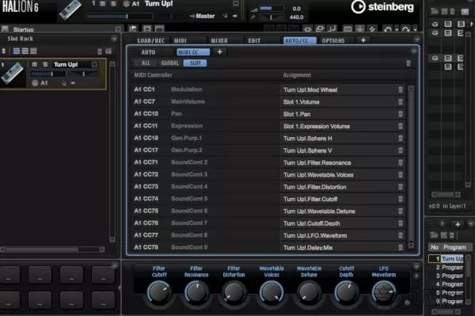Mute the first program tree row
The height and width of the screenshot is (316, 475).
tap(448, 25)
